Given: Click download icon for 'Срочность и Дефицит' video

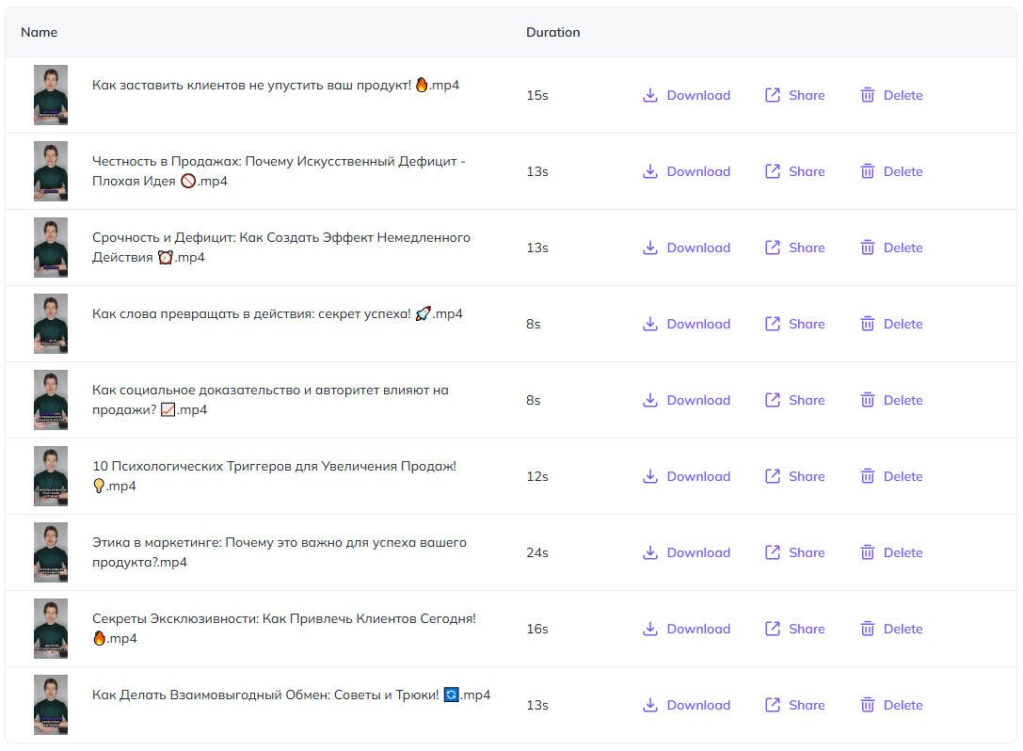Looking at the screenshot, I should tap(650, 248).
